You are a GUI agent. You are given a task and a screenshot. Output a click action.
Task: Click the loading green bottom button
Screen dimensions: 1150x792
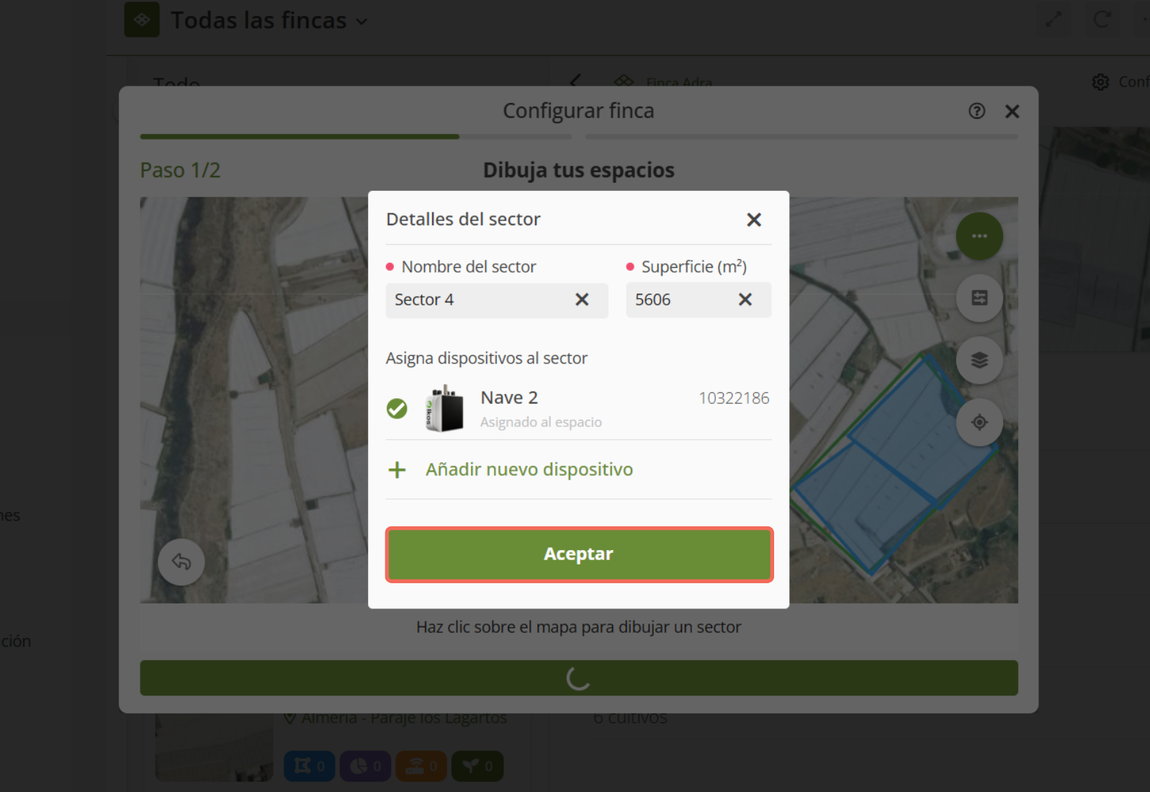[579, 678]
